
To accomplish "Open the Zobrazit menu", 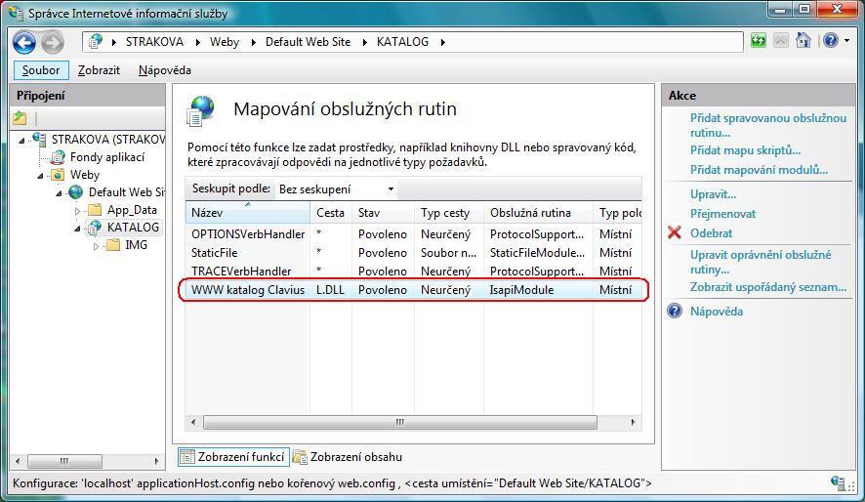I will click(99, 70).
